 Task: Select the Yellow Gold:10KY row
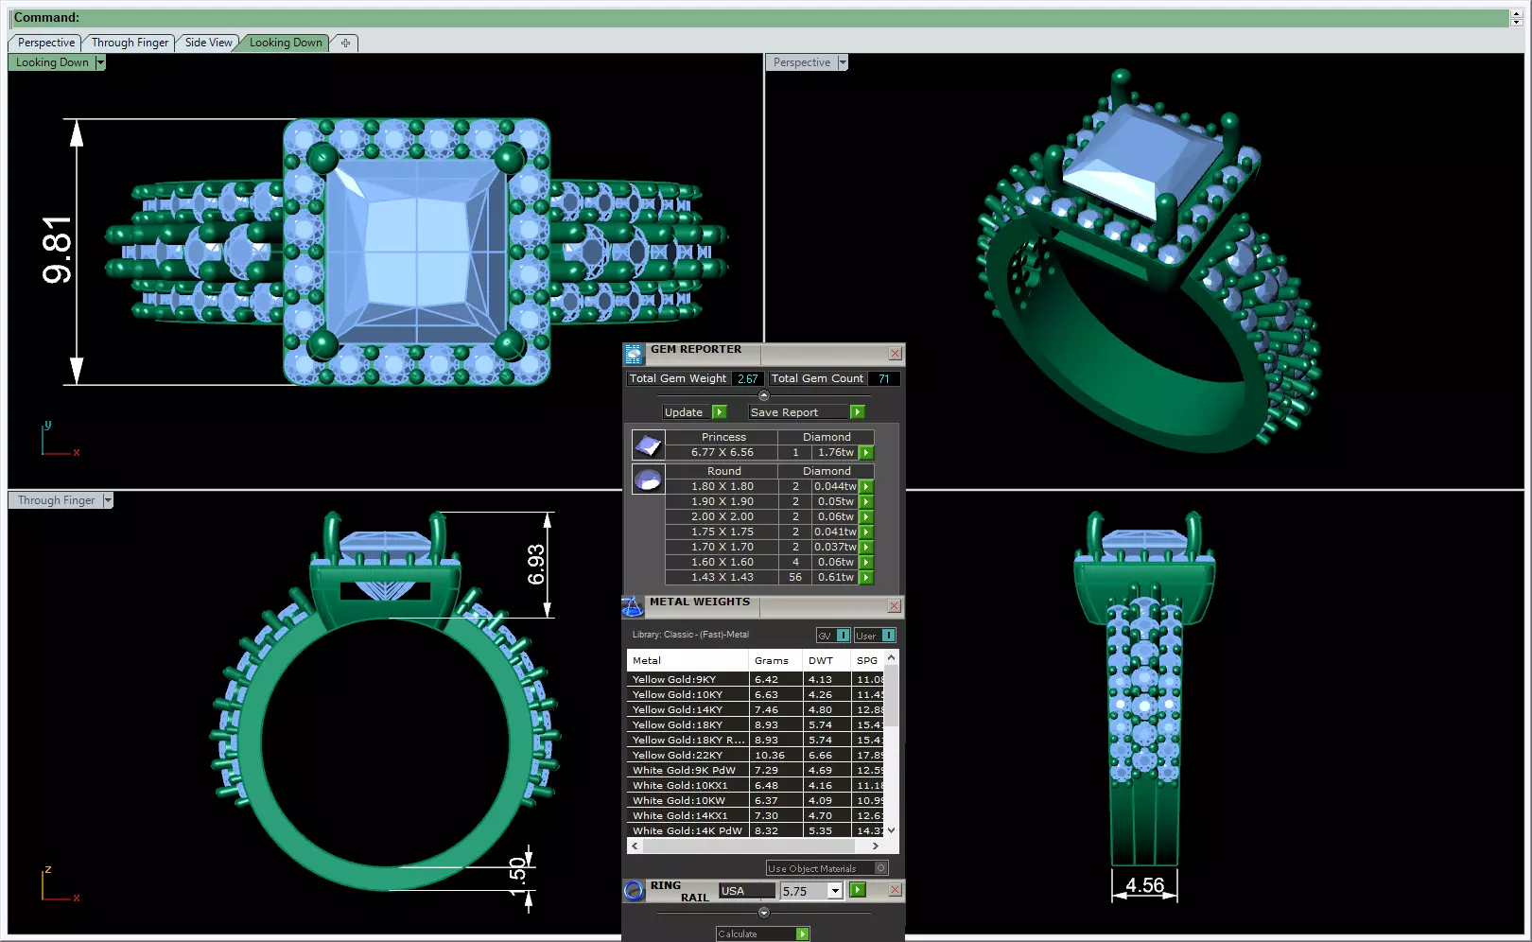pos(757,695)
